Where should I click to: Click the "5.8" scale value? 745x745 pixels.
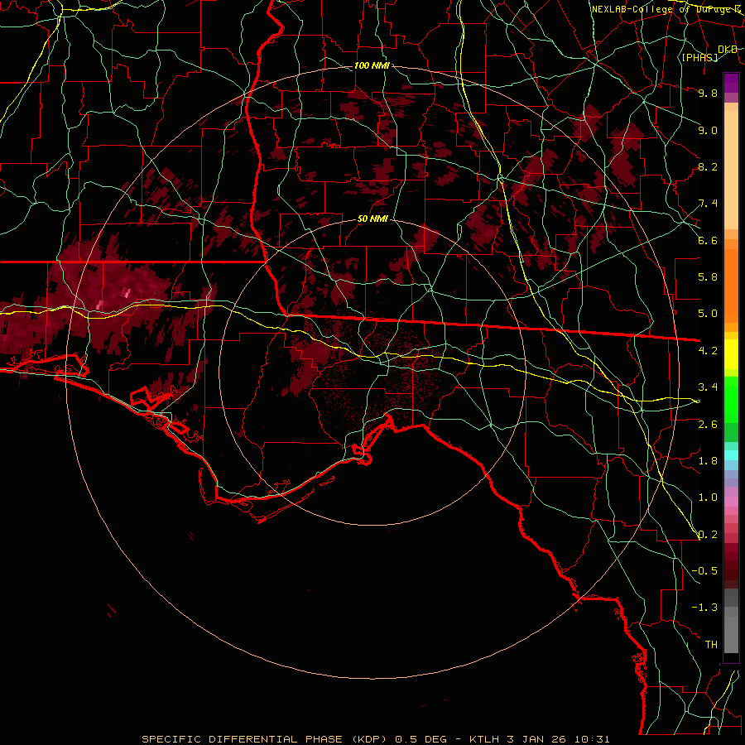click(x=708, y=277)
